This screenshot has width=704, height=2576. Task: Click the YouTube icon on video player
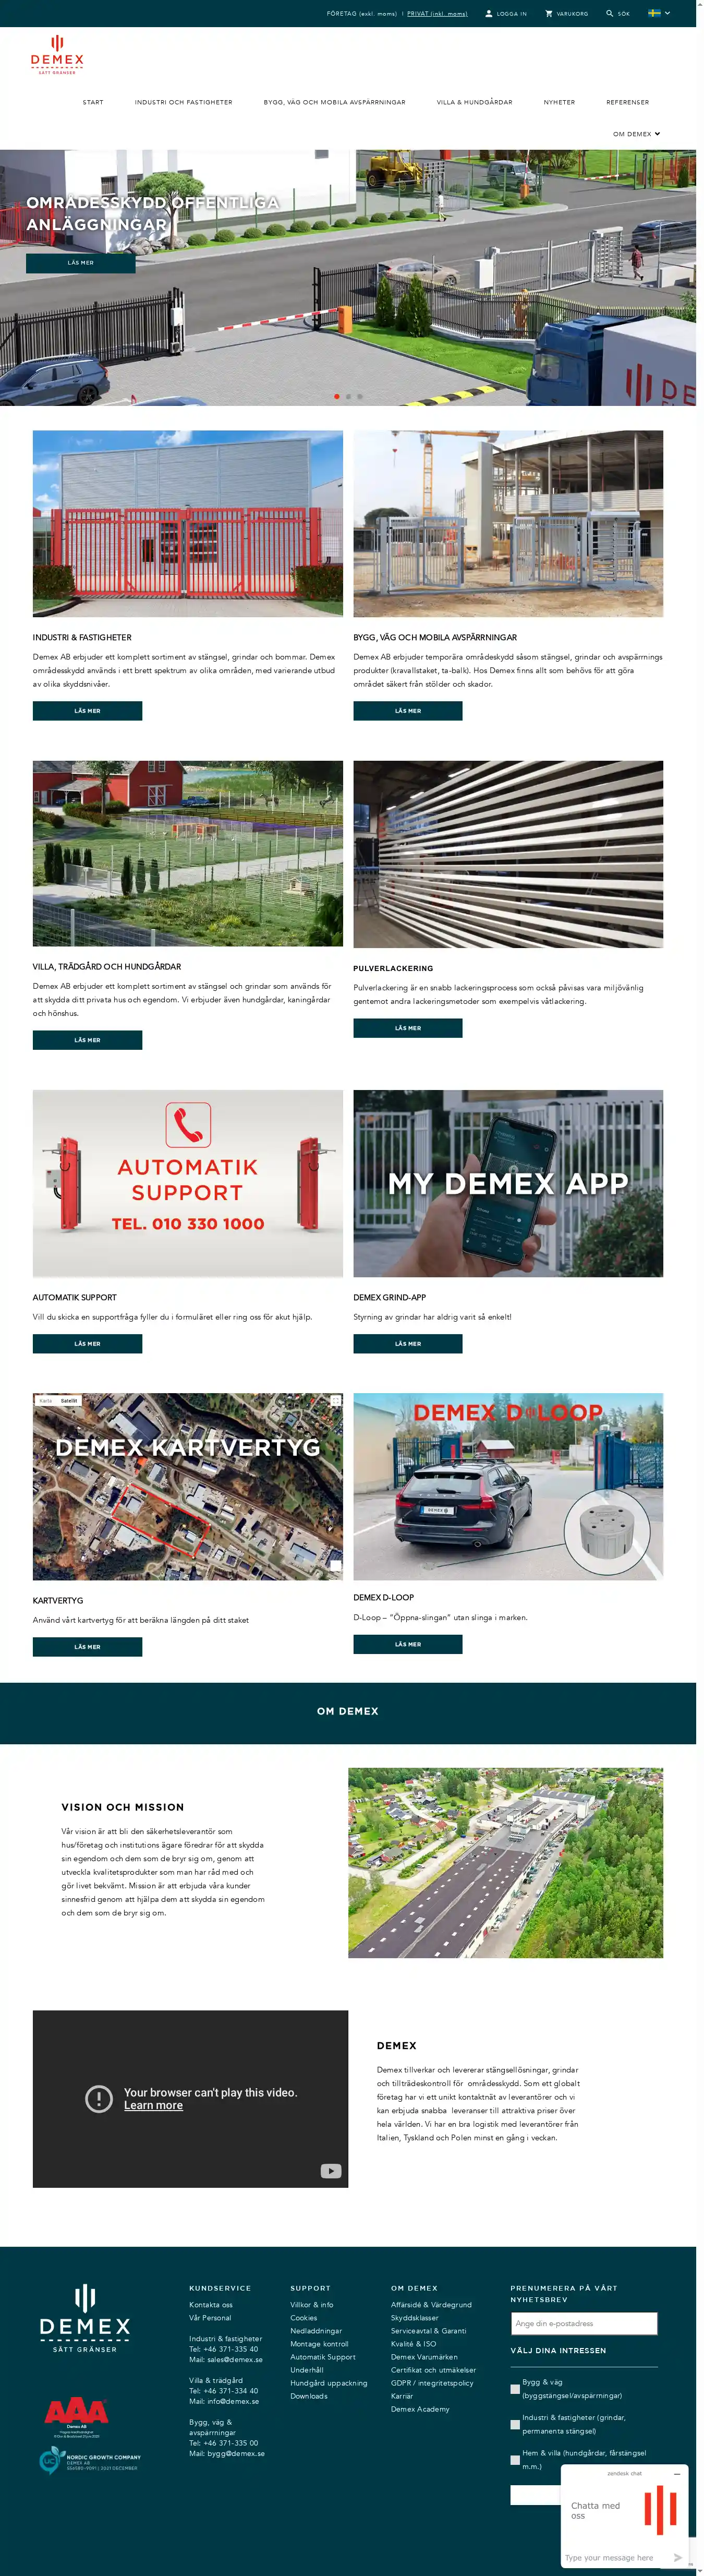331,2171
